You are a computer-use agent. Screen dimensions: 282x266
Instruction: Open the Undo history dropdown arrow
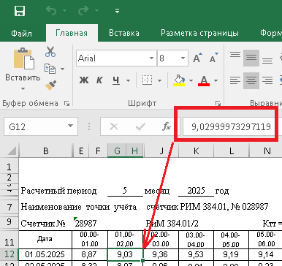pos(64,11)
